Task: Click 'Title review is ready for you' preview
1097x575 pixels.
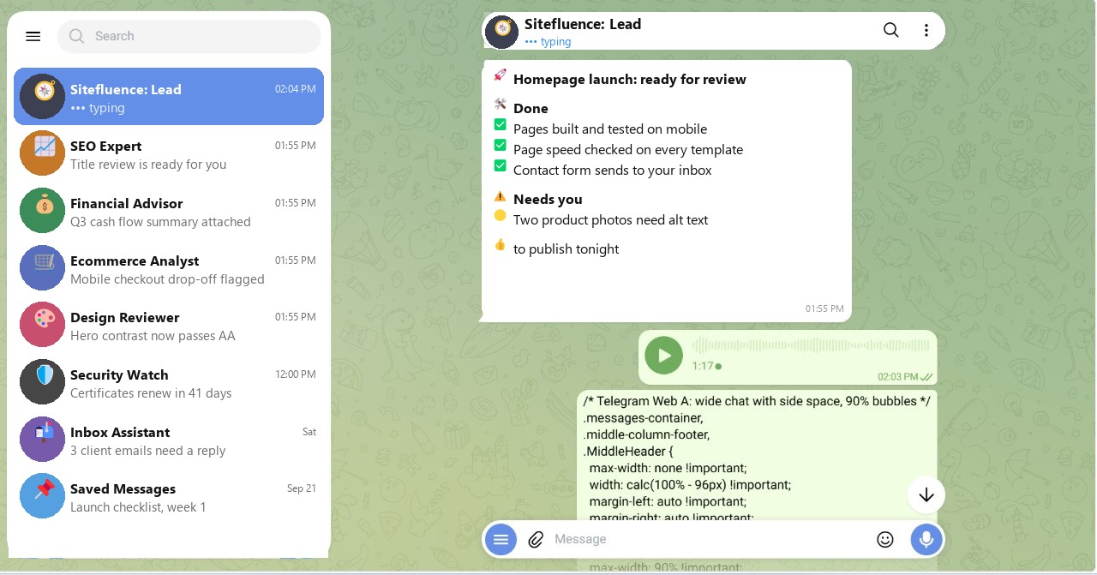Action: [x=148, y=165]
